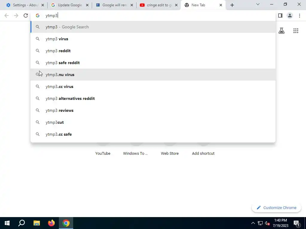Select suggestion ytmp3 virus
The height and width of the screenshot is (229, 306).
(x=153, y=39)
